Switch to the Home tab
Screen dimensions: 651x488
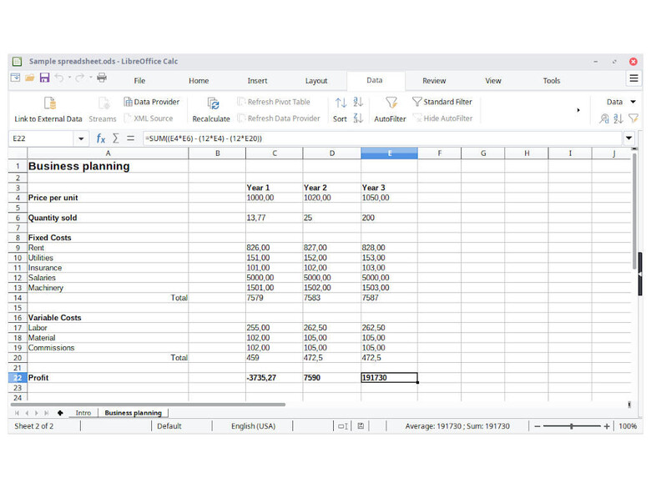pos(199,81)
